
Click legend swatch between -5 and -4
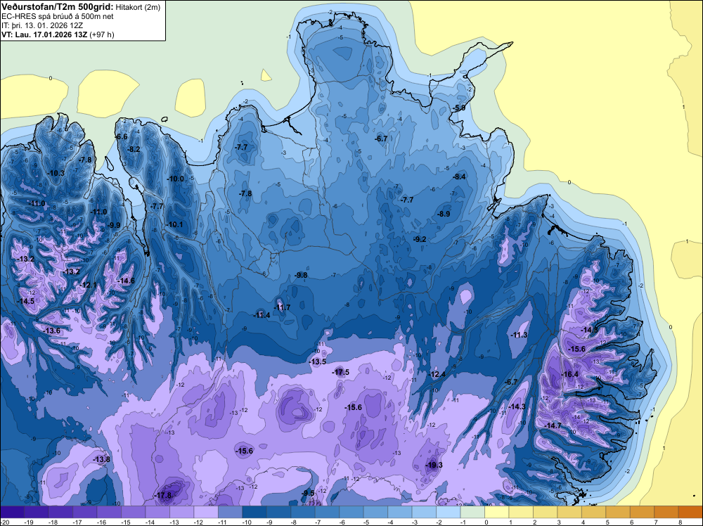(375, 512)
